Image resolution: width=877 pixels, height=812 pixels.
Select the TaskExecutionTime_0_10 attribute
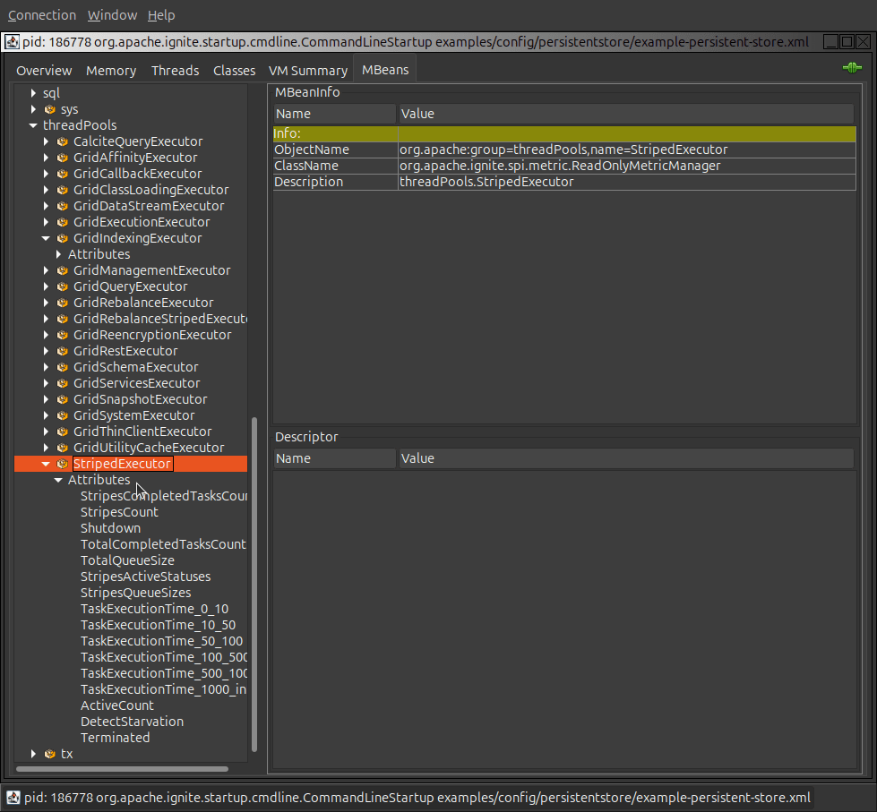154,609
